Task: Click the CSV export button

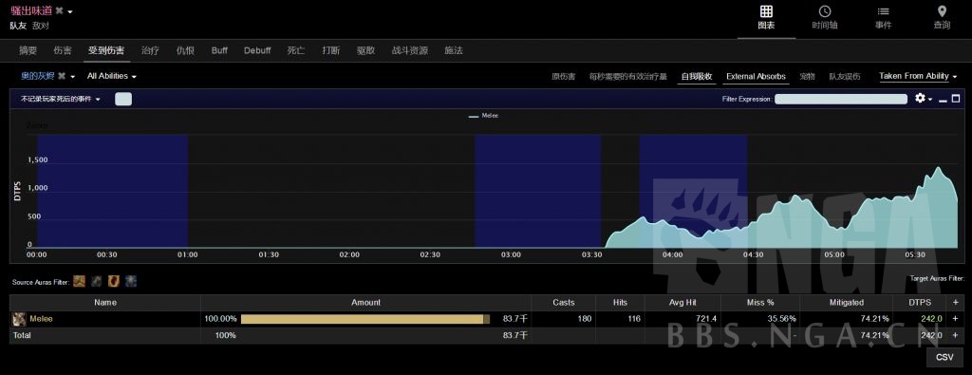Action: point(944,357)
